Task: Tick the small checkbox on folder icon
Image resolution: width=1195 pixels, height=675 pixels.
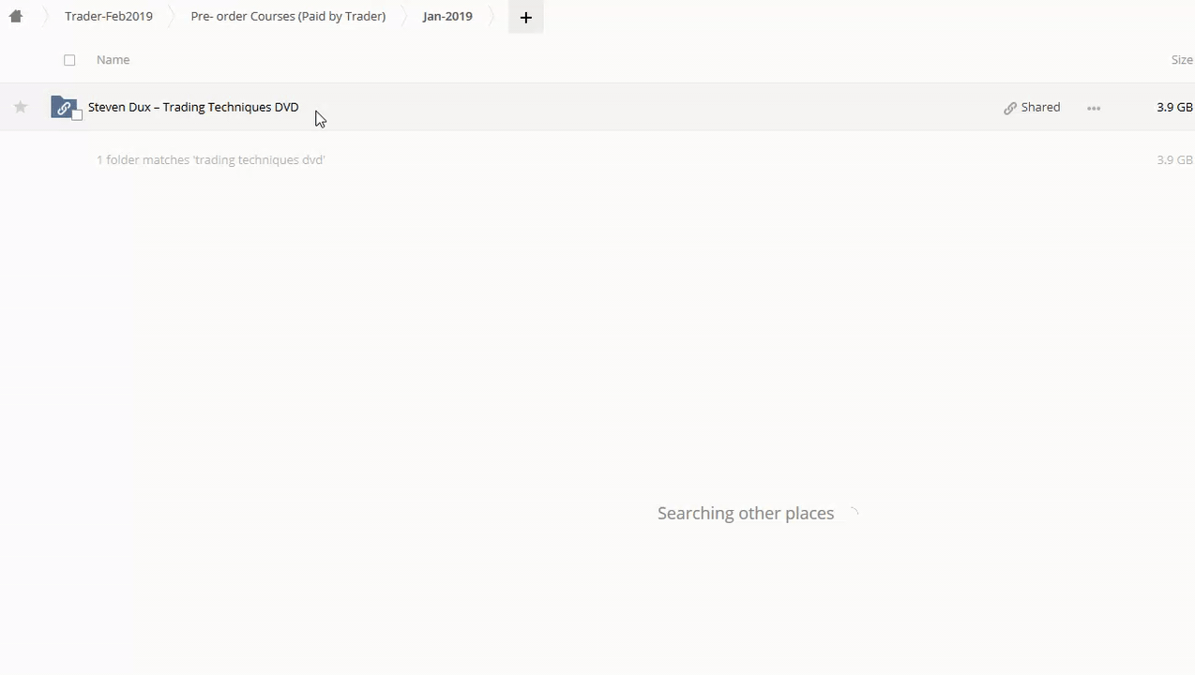Action: tap(77, 115)
